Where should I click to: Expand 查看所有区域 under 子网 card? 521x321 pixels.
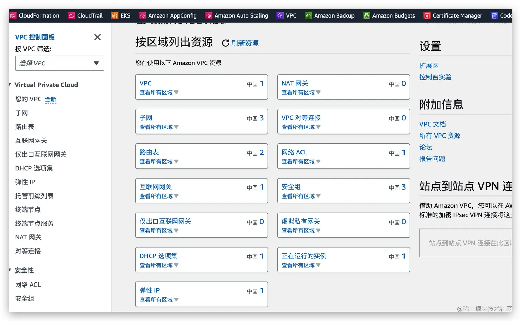(x=159, y=127)
